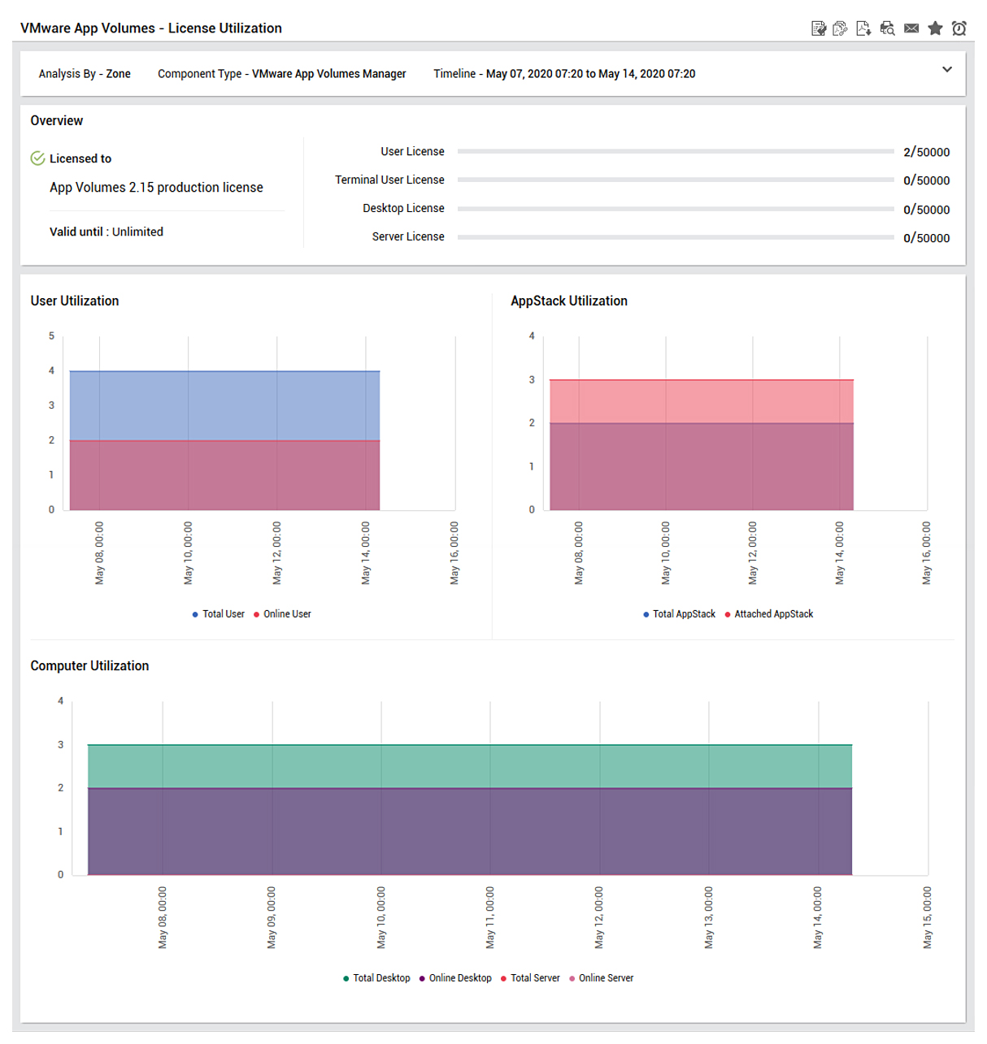
Task: Click the Licensed to label
Action: pos(80,159)
